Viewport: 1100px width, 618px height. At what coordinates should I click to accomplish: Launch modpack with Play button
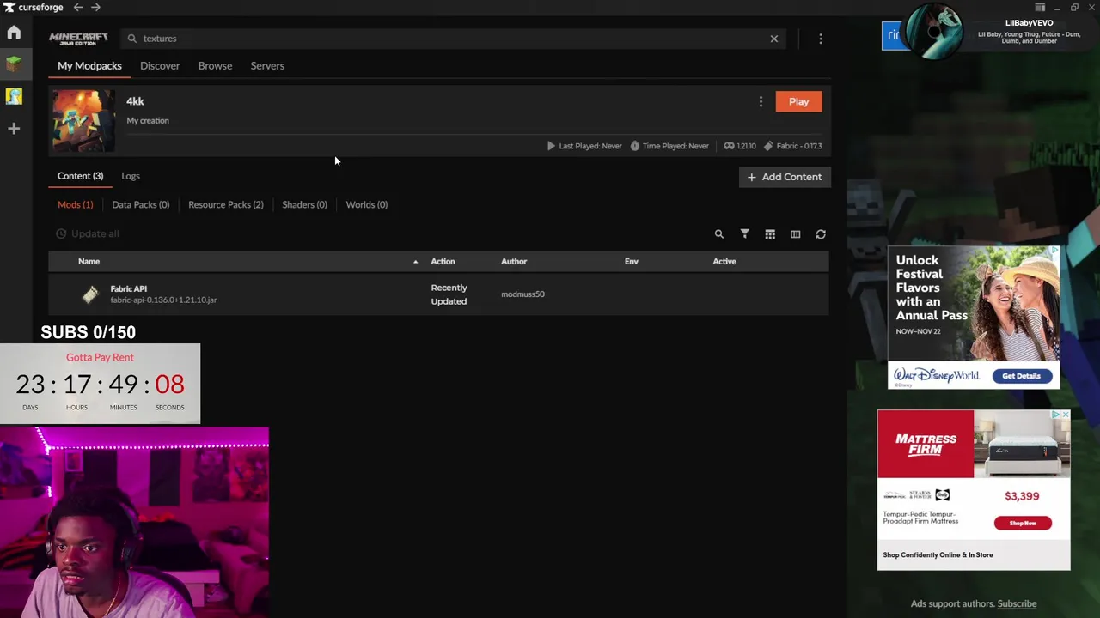(798, 101)
